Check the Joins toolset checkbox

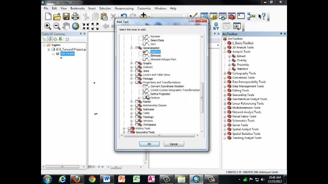point(137,71)
